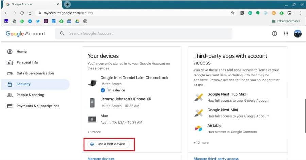This screenshot has height=160, width=306.
Task: Click the Grammarly extension icon
Action: click(250, 13)
